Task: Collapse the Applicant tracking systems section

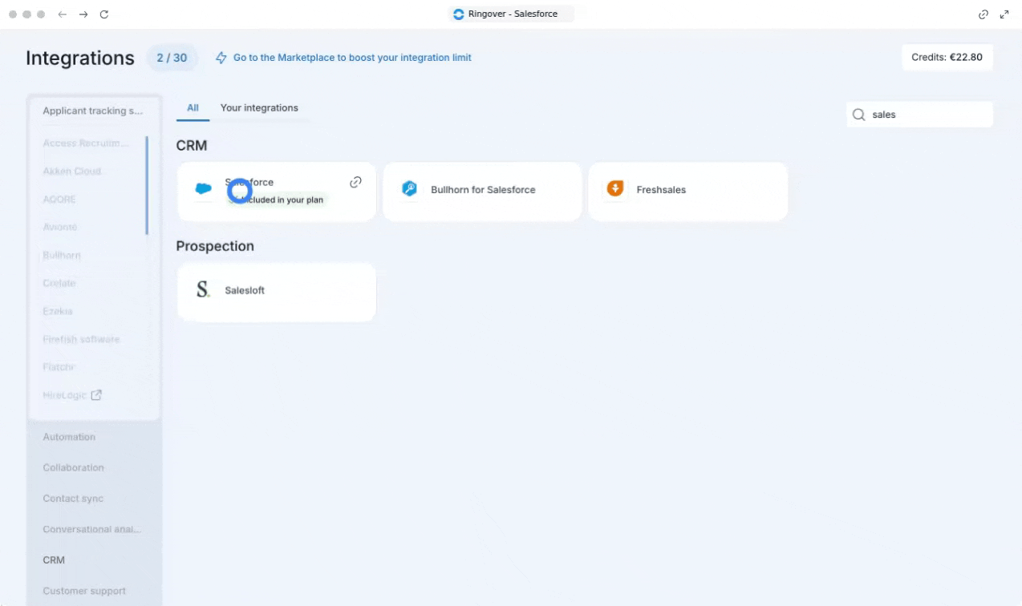Action: pos(94,111)
